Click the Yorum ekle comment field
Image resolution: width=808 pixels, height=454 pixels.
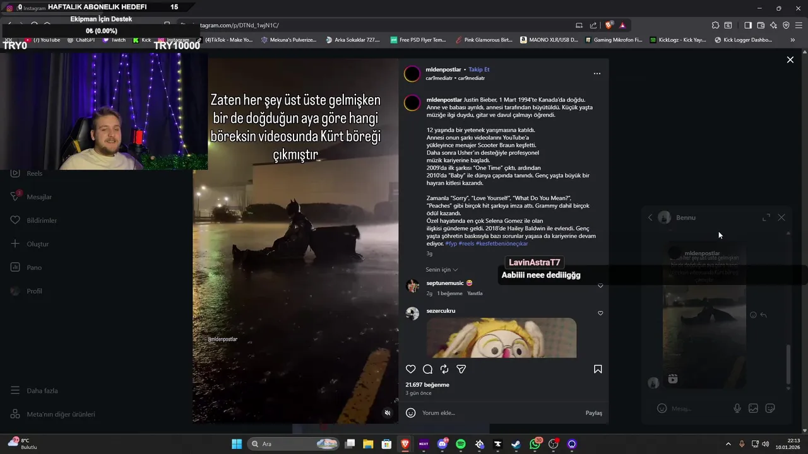[502, 413]
